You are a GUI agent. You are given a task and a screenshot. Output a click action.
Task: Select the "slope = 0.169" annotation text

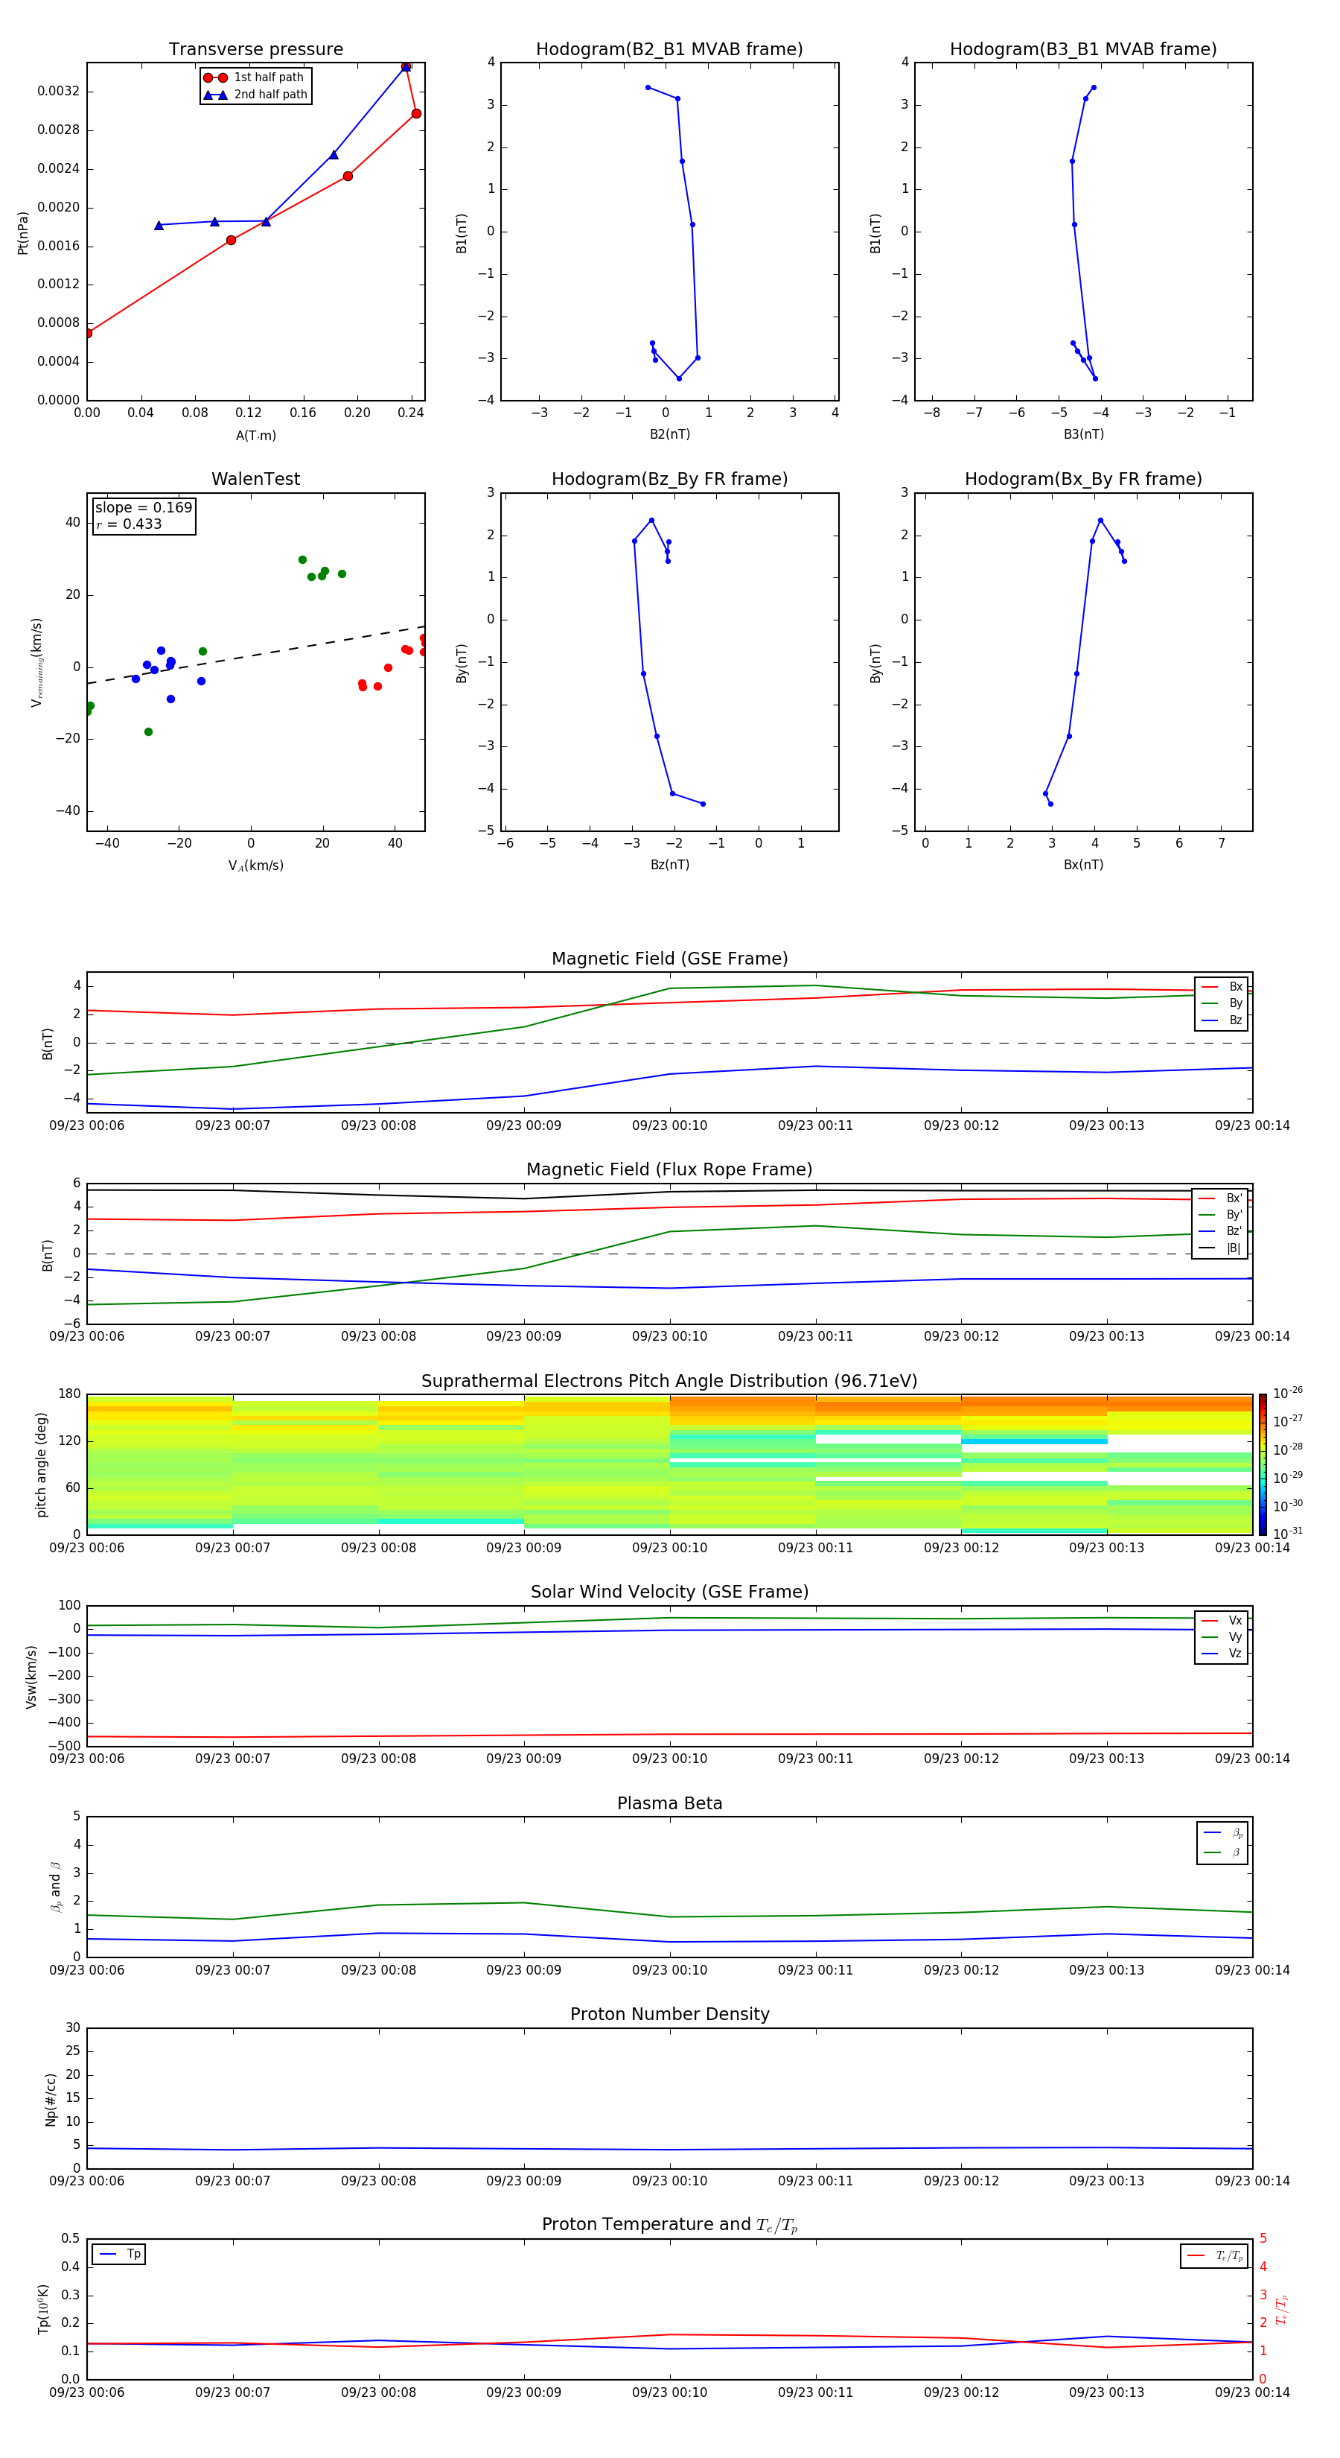[143, 508]
